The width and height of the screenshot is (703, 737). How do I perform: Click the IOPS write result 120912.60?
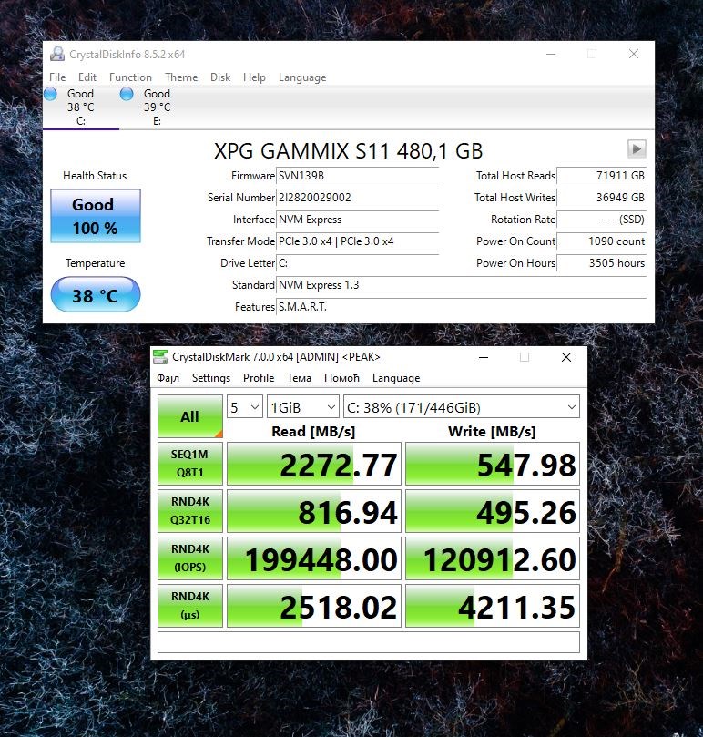click(493, 558)
